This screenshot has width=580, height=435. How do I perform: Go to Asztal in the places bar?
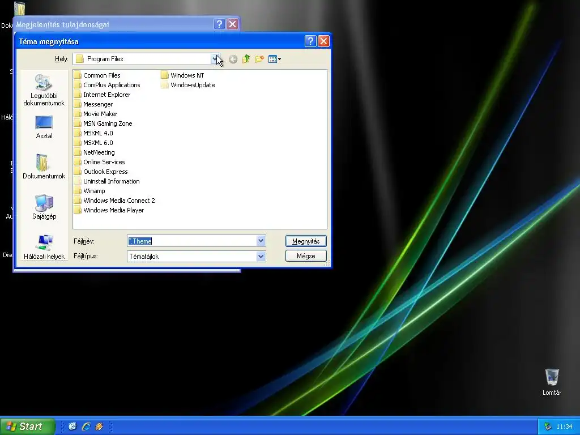(x=44, y=127)
